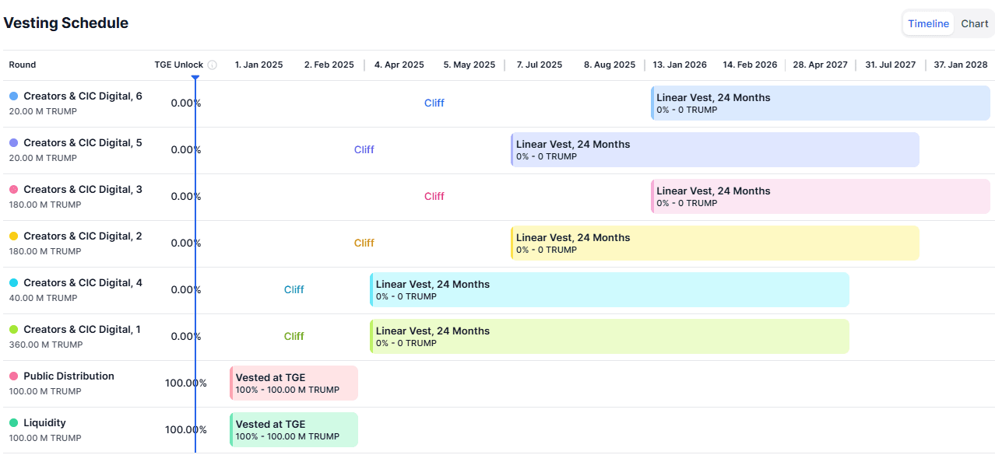This screenshot has width=995, height=455.
Task: Switch to the Timeline tab
Action: (928, 23)
